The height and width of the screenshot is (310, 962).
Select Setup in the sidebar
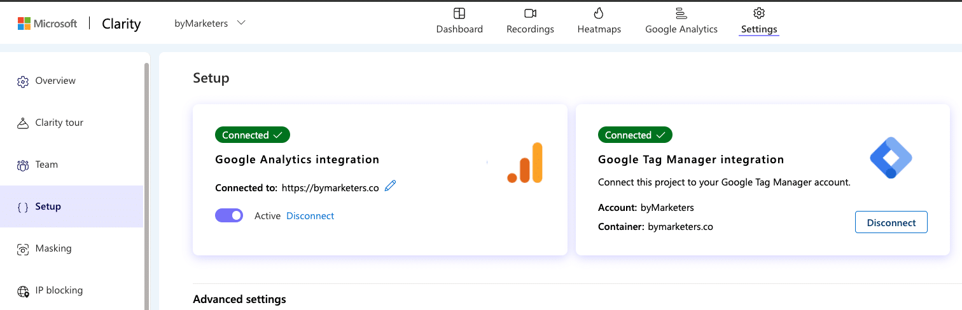click(48, 206)
